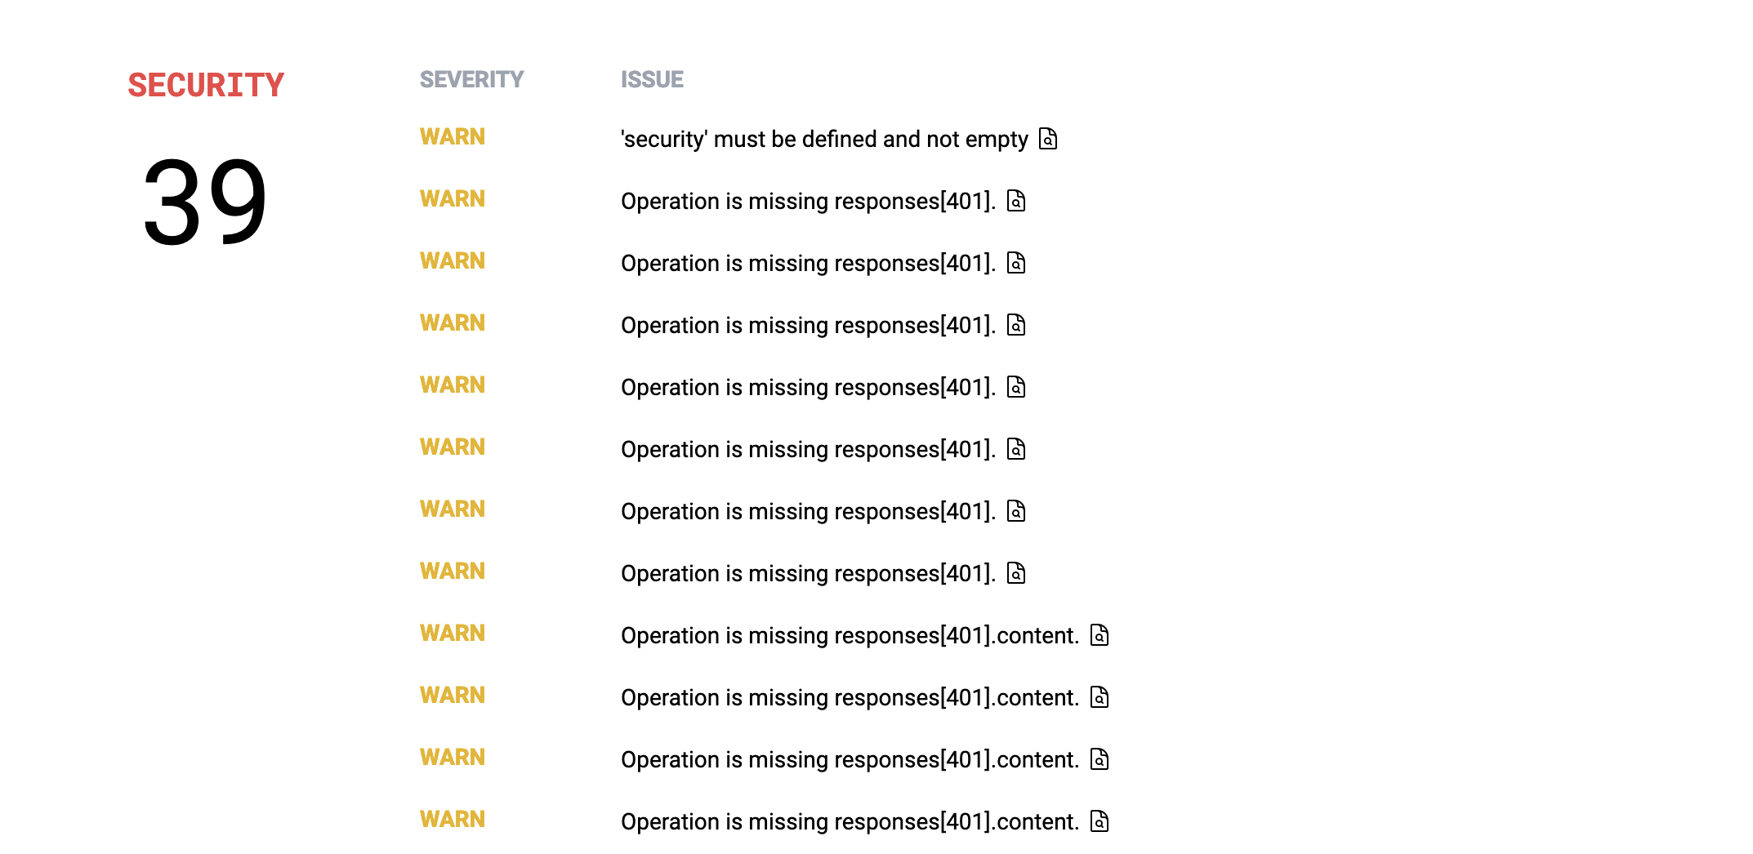Open file icon on first responses[401].content issue

coord(1100,635)
